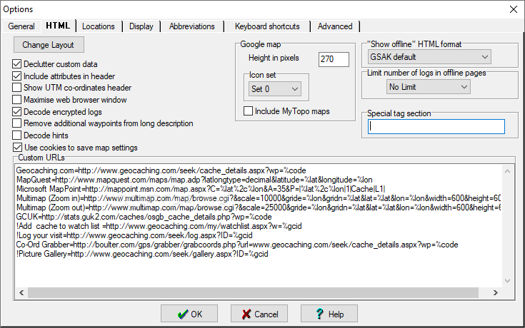The height and width of the screenshot is (328, 525).
Task: Click the Change Layout button
Action: point(49,45)
